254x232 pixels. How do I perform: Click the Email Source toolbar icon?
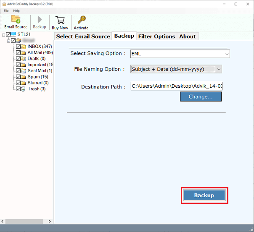pyautogui.click(x=16, y=19)
